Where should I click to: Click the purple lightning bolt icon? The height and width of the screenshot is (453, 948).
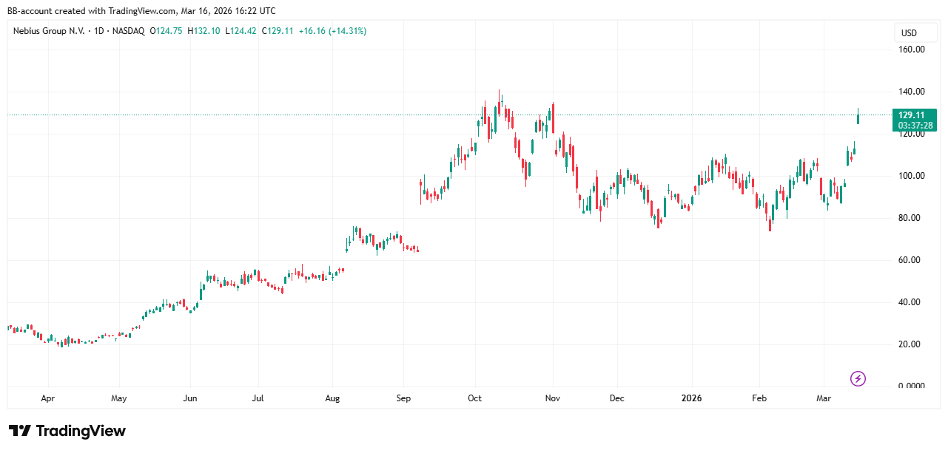(x=858, y=379)
